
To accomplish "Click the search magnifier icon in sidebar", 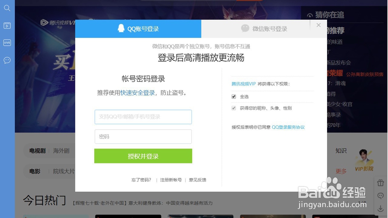I will (7, 8).
